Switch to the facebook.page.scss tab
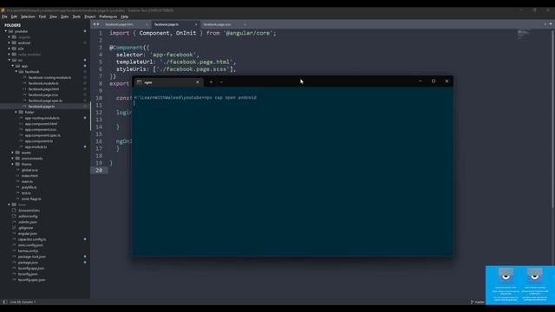This screenshot has height=312, width=555. pyautogui.click(x=217, y=24)
